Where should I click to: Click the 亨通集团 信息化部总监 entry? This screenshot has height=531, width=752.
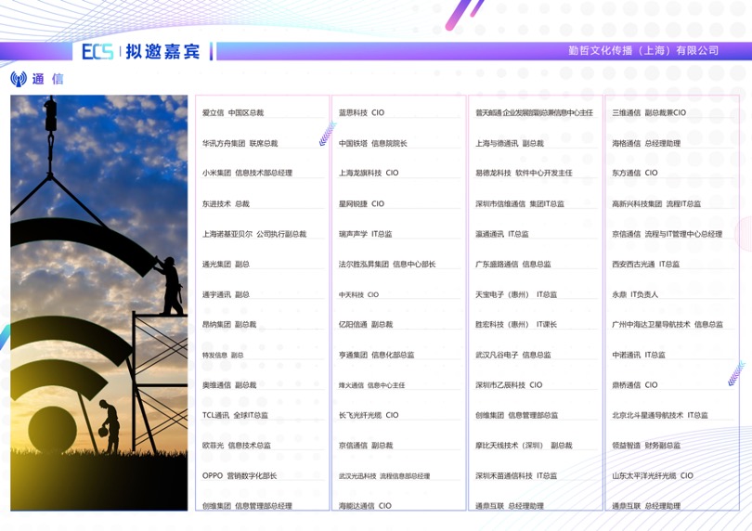pos(377,355)
